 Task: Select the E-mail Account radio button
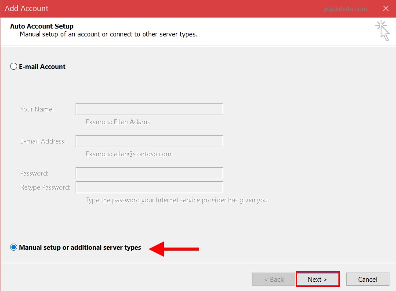point(14,67)
